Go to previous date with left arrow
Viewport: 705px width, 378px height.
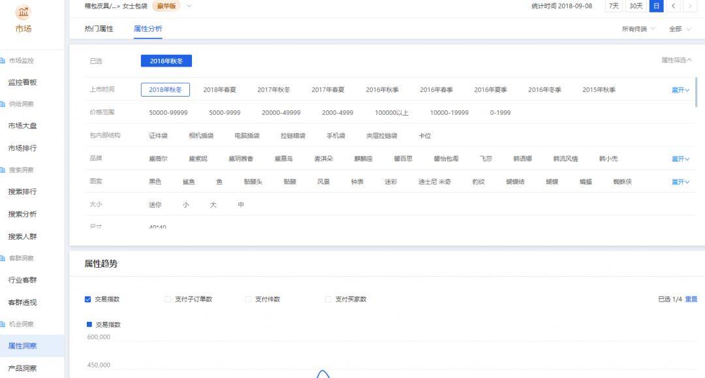pyautogui.click(x=673, y=6)
